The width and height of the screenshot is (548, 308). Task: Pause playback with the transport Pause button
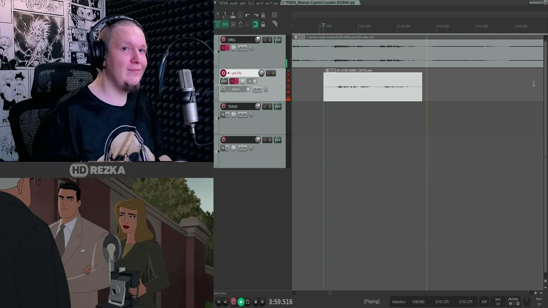pos(262,302)
